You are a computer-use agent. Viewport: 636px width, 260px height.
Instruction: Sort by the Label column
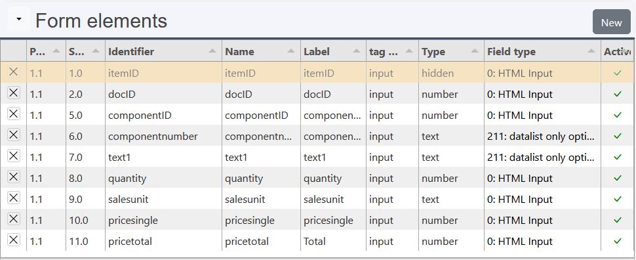(333, 52)
